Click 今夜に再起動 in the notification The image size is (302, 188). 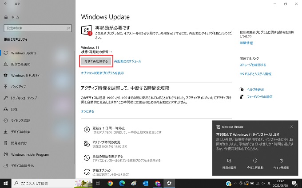click(255, 164)
